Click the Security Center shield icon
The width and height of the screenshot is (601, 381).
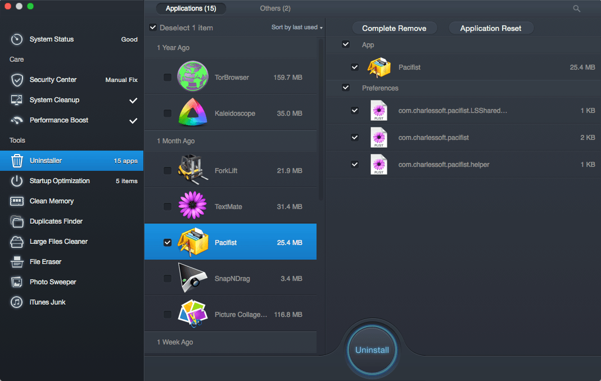(x=17, y=80)
